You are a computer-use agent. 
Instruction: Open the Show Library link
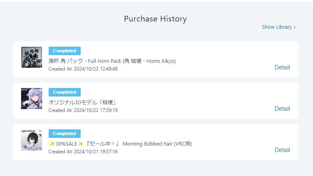[277, 27]
